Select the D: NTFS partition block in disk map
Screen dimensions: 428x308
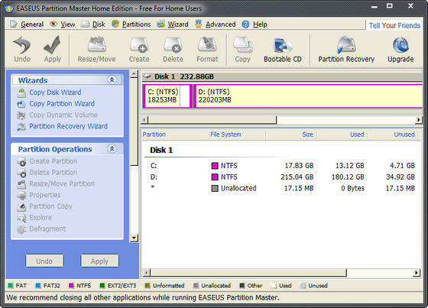pos(308,96)
